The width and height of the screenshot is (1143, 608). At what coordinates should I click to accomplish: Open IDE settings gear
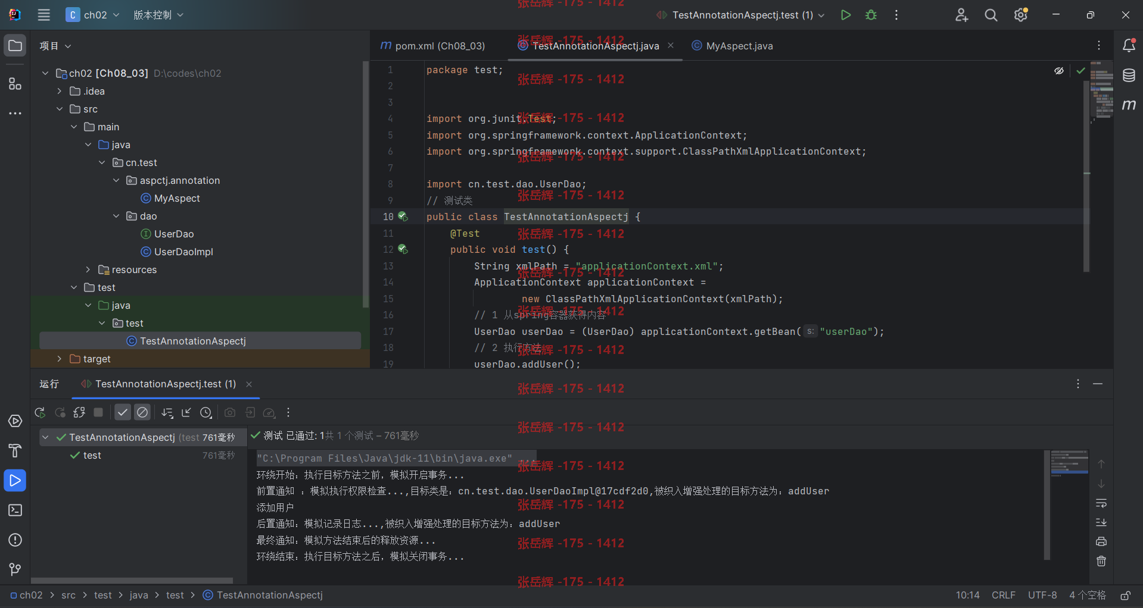click(x=1021, y=15)
